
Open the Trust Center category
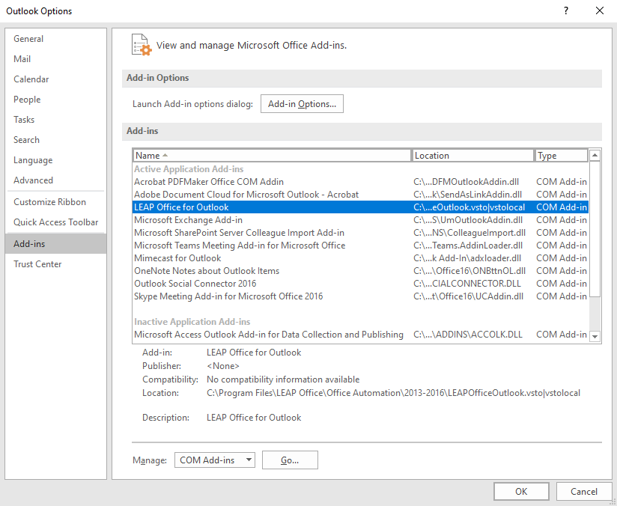pos(37,264)
